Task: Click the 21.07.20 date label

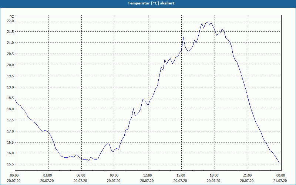Action: pyautogui.click(x=280, y=181)
